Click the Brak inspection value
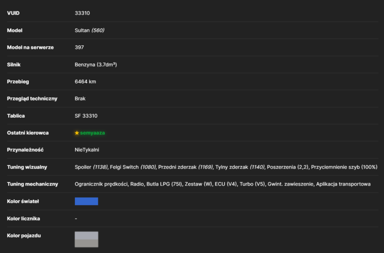This screenshot has width=384, height=253. 80,99
